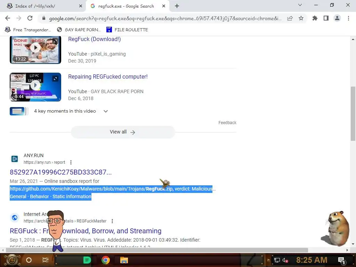Open network settings from tray icon
Screen dimensions: 356x267
click(x=277, y=260)
